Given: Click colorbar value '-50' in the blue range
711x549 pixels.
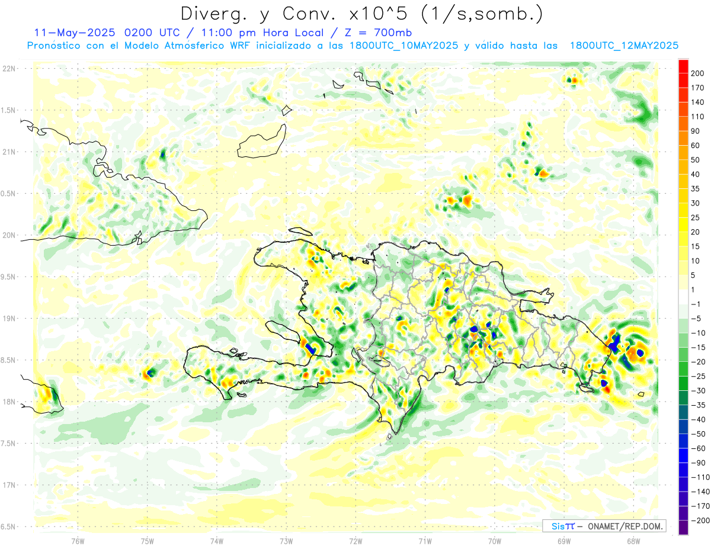Looking at the screenshot, I should coord(697,434).
